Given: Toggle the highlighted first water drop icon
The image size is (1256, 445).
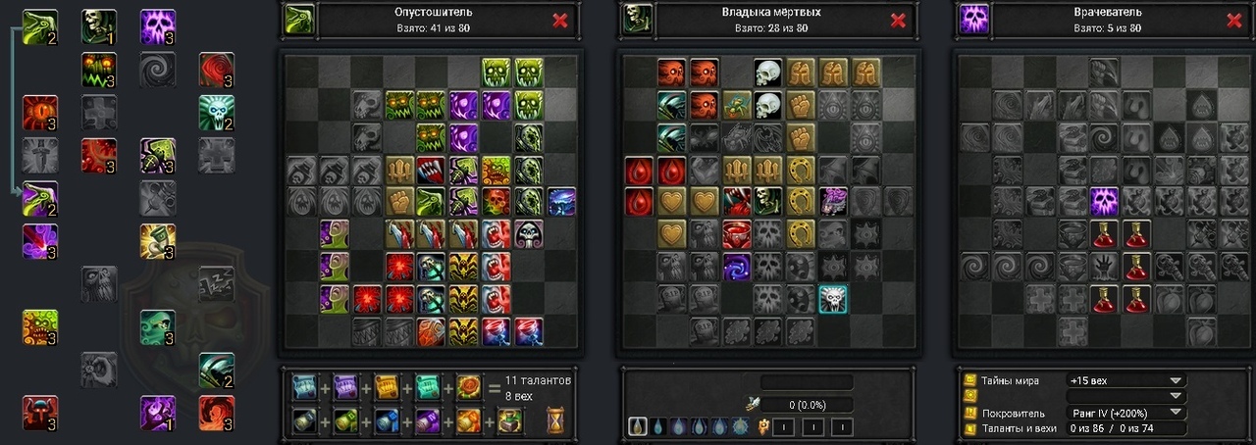Looking at the screenshot, I should click(638, 427).
